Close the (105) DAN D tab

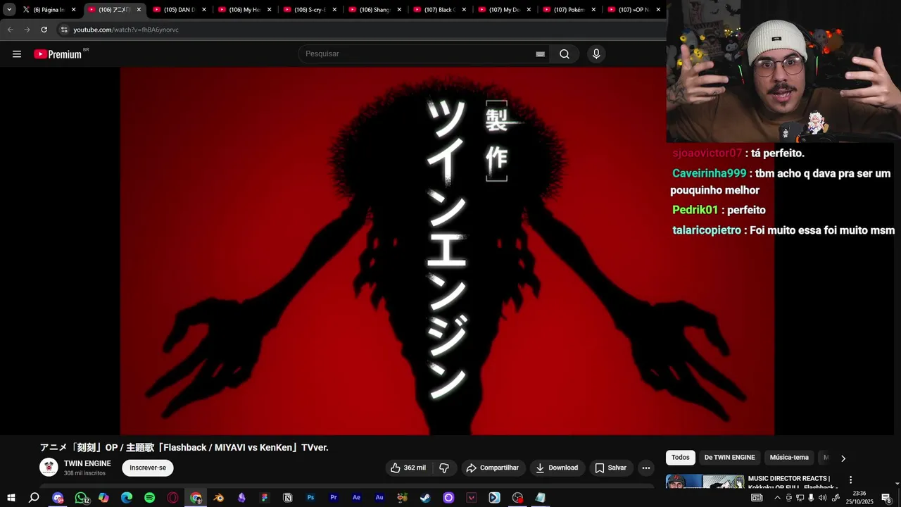(203, 10)
